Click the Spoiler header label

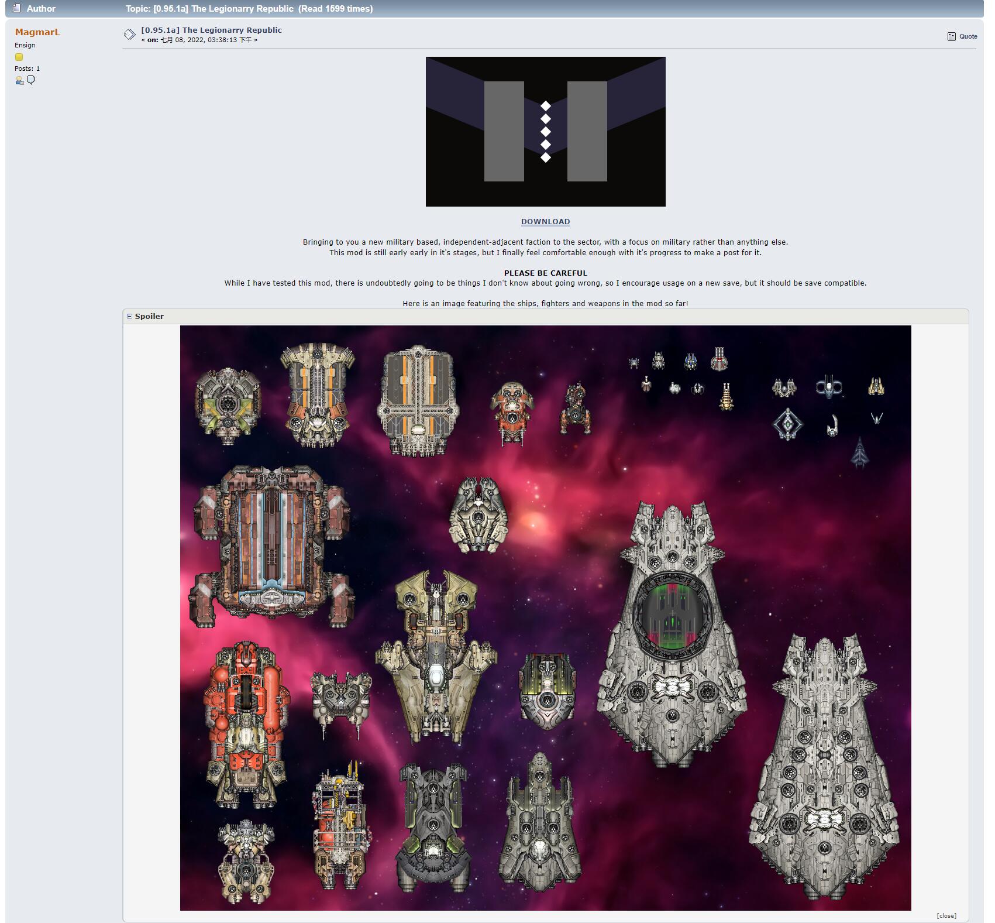(149, 316)
